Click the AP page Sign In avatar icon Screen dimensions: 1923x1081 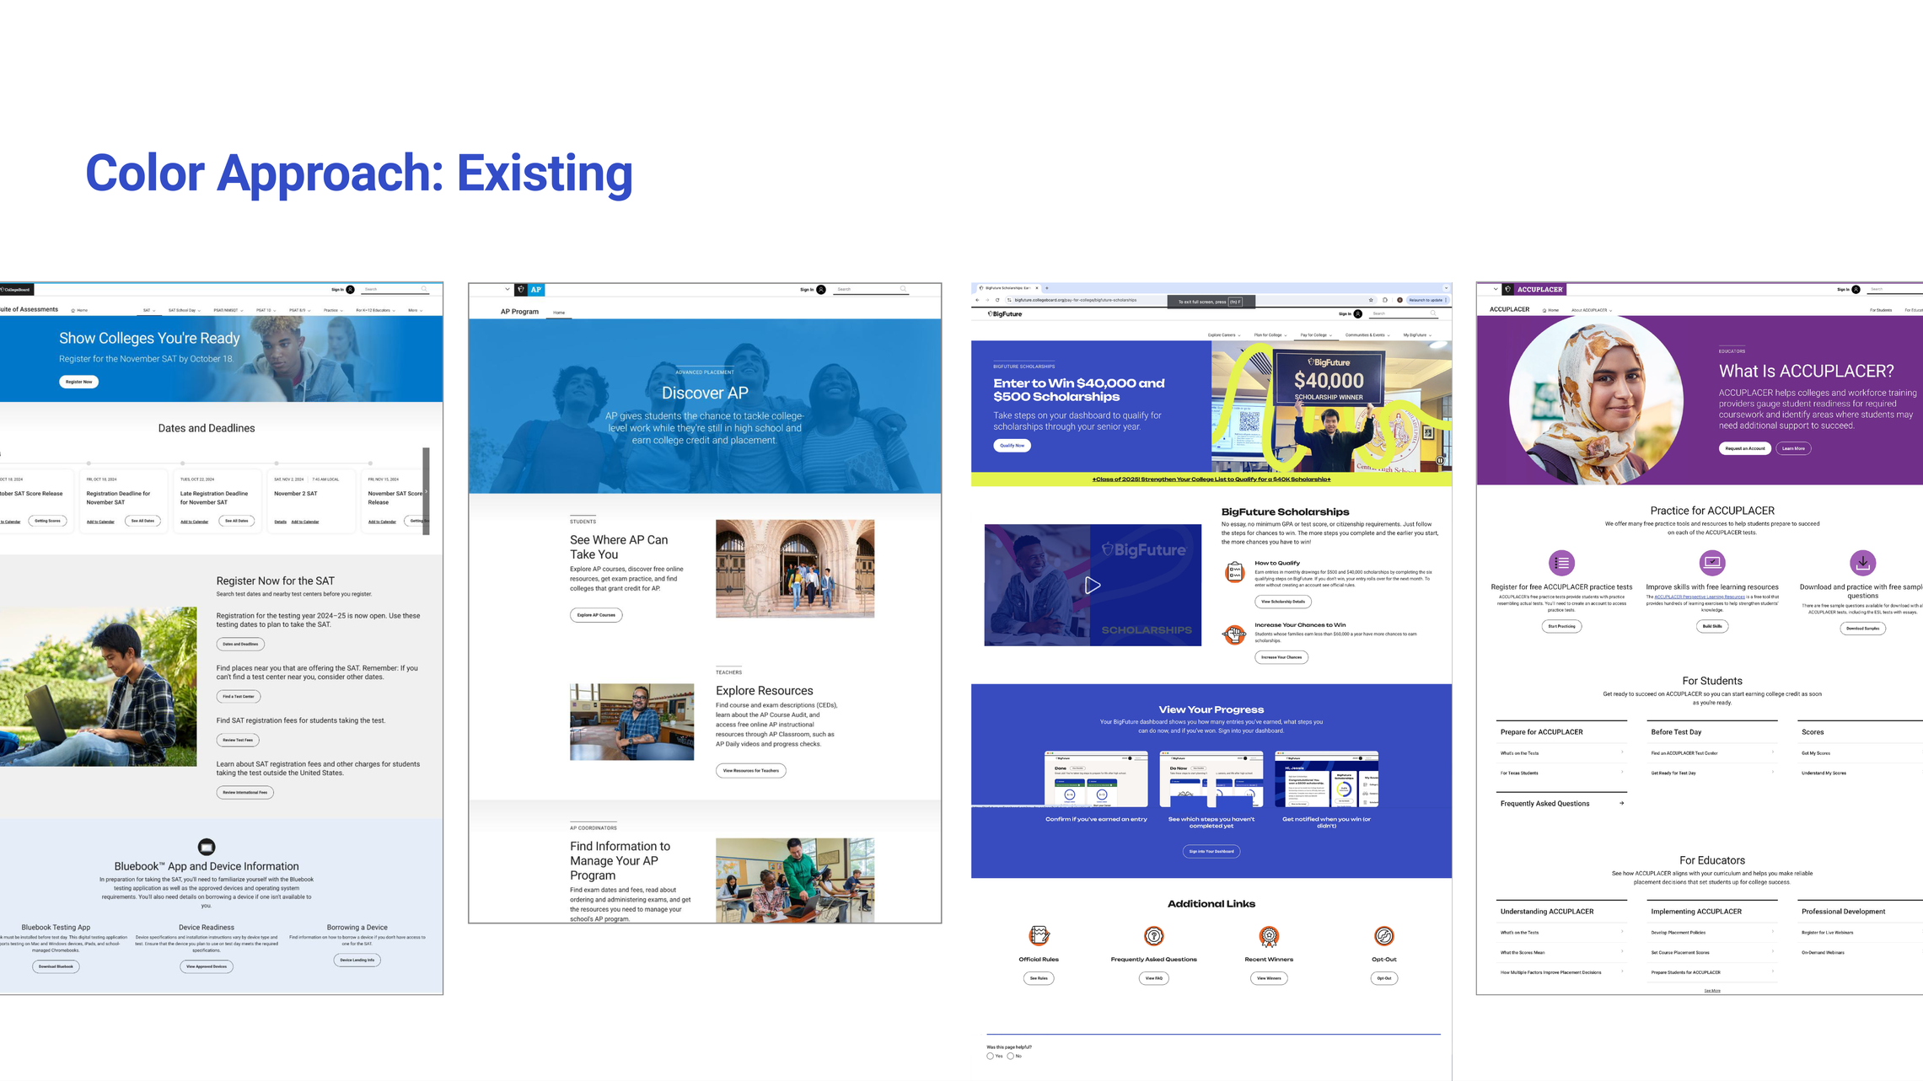click(821, 289)
